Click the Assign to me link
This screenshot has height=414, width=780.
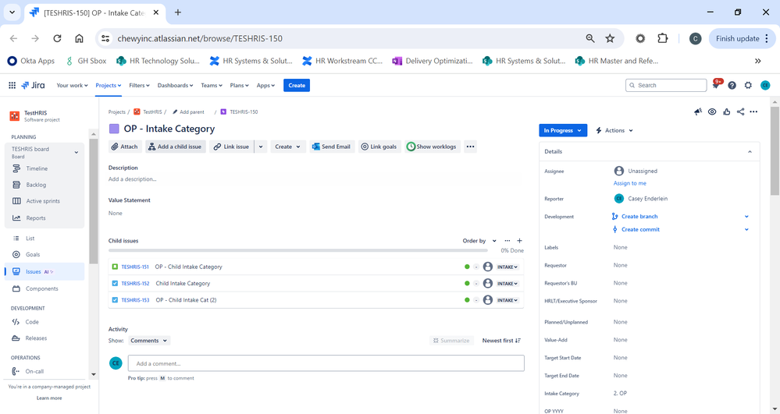(630, 183)
